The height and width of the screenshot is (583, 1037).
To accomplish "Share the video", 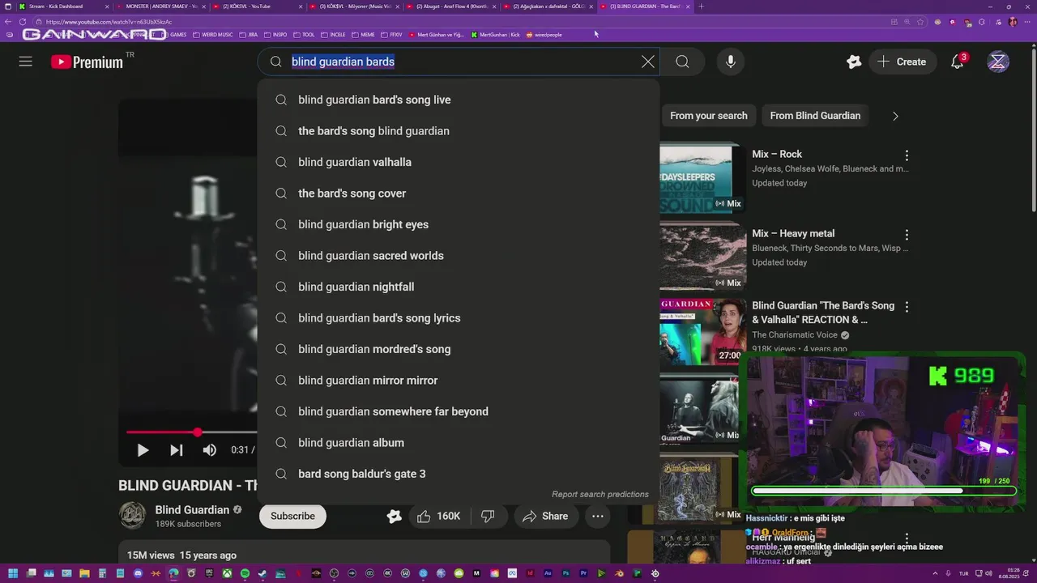I will click(545, 516).
